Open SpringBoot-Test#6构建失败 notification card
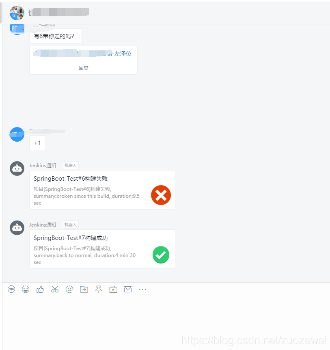330x350 pixels. click(102, 190)
